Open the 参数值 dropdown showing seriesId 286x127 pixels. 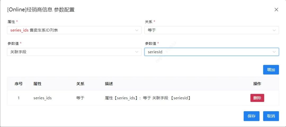pyautogui.click(x=212, y=52)
